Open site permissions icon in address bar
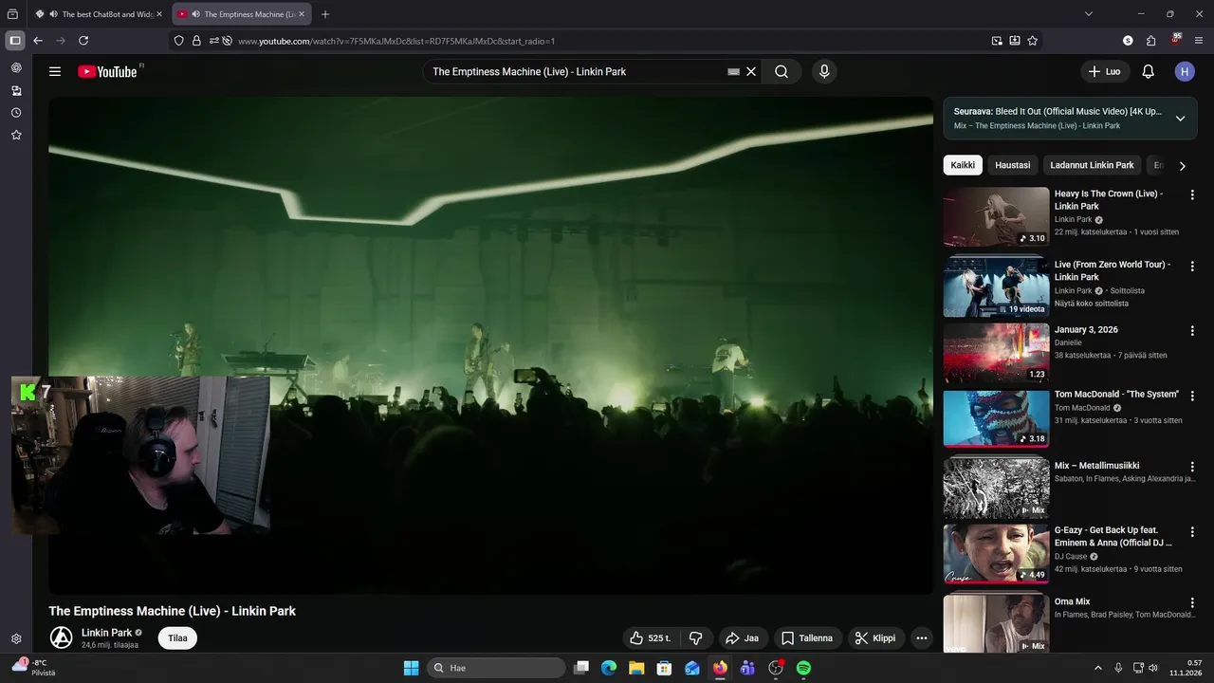The image size is (1214, 683). click(x=213, y=41)
